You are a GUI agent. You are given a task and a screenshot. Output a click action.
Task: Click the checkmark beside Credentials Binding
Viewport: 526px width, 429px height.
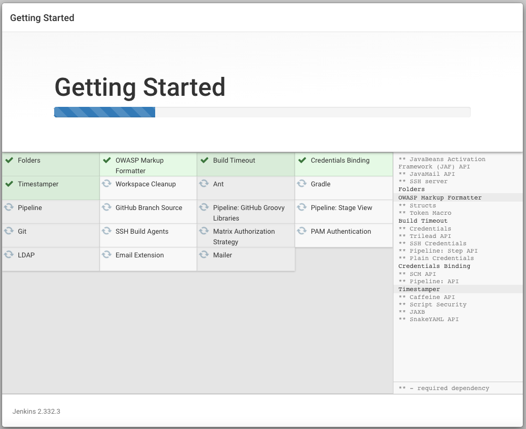[302, 160]
